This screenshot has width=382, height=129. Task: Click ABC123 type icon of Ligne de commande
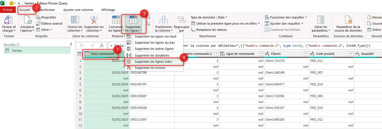click(222, 54)
